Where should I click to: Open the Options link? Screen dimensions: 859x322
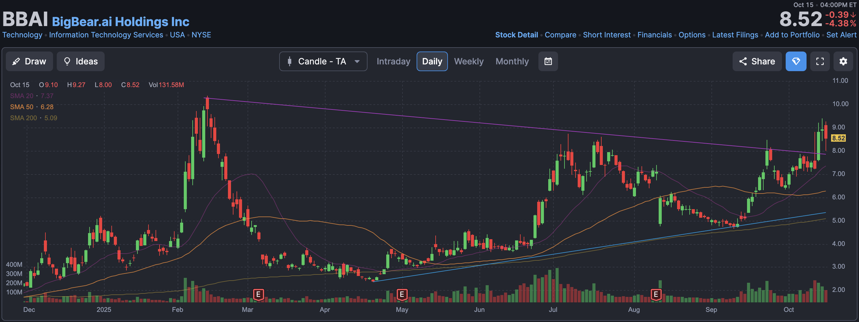691,35
